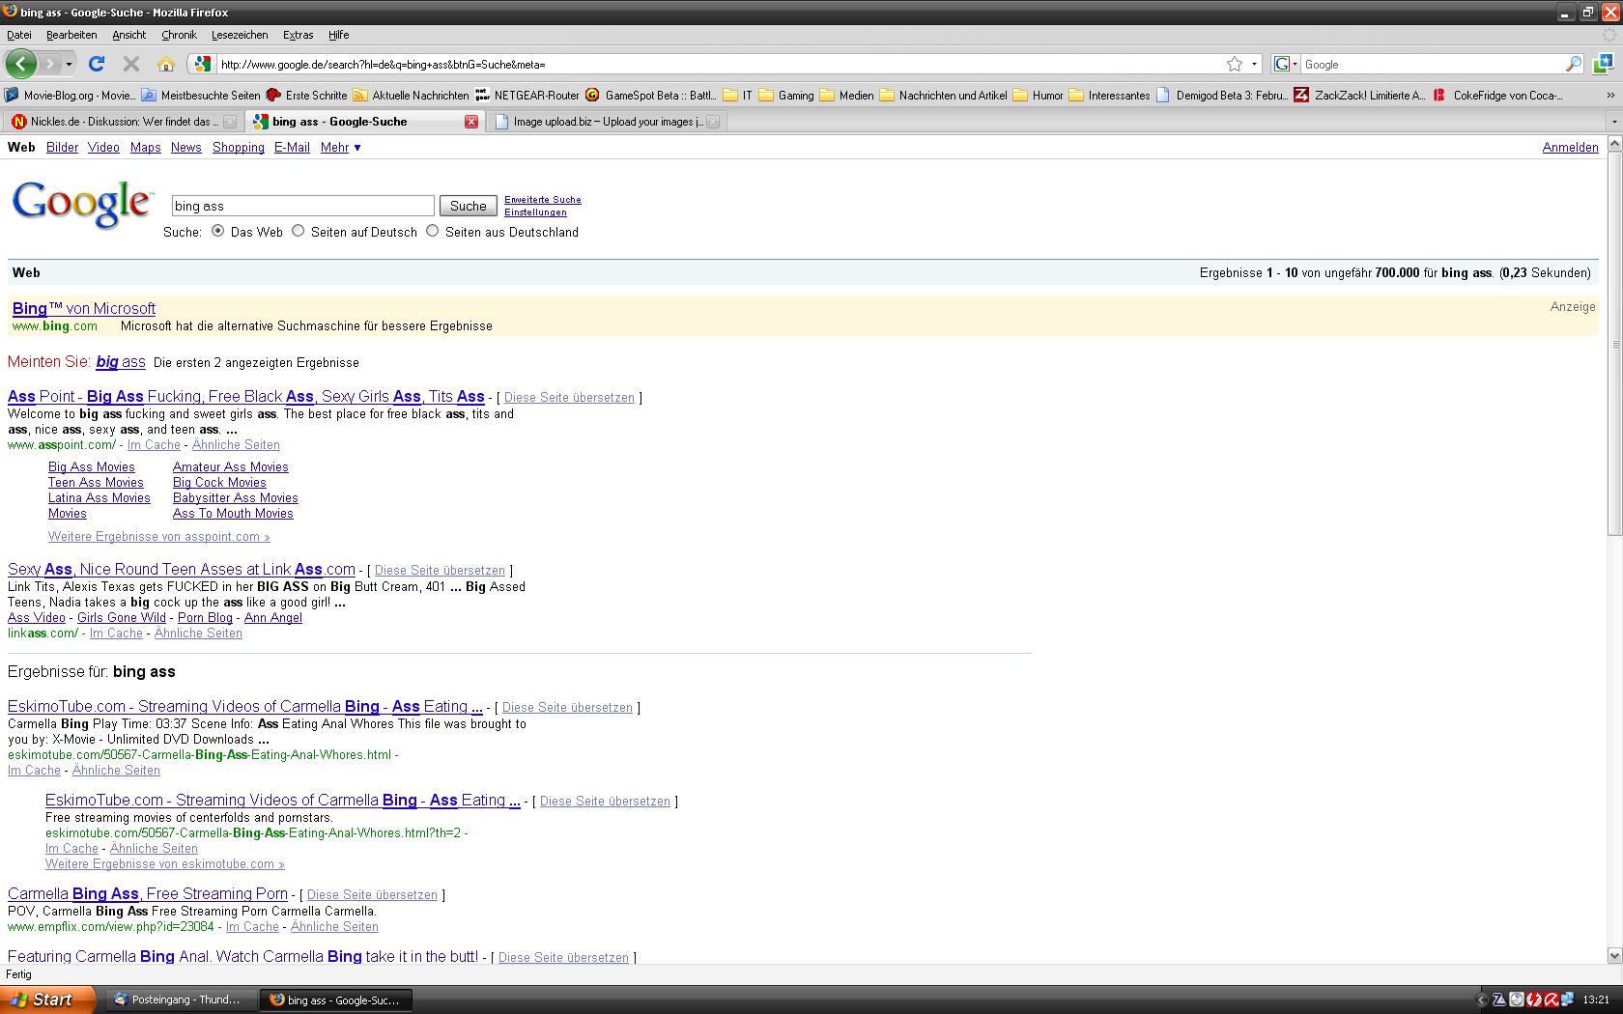Click the 'Bing von Microsoft' ad link
This screenshot has height=1014, width=1623.
click(84, 309)
